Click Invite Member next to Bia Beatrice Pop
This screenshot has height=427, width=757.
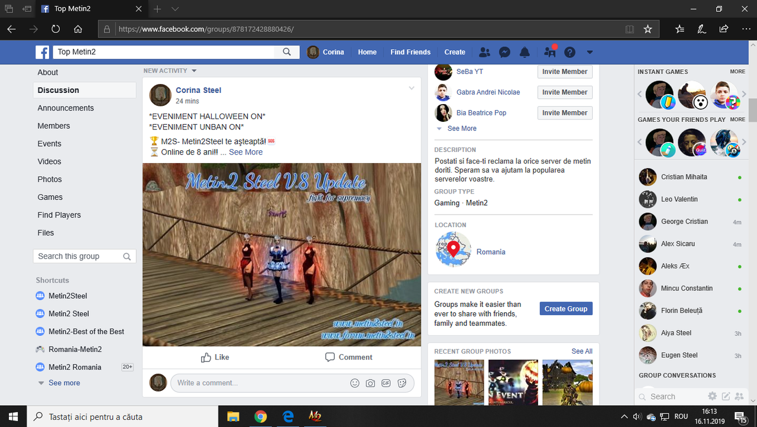[x=565, y=113]
